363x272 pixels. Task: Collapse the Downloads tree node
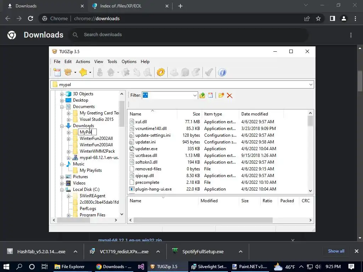pyautogui.click(x=62, y=126)
